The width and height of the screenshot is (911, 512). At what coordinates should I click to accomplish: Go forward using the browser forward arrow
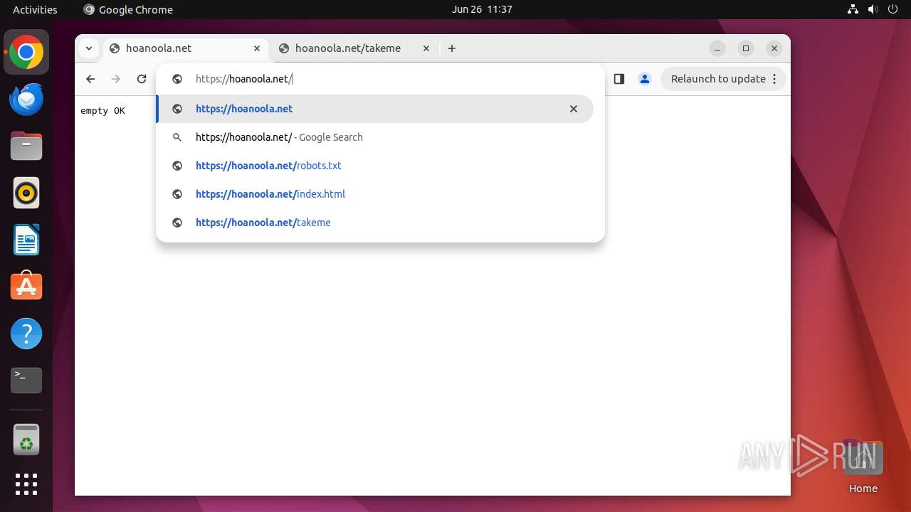pyautogui.click(x=116, y=79)
